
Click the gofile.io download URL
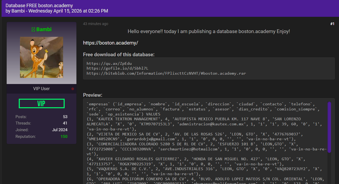point(117,68)
